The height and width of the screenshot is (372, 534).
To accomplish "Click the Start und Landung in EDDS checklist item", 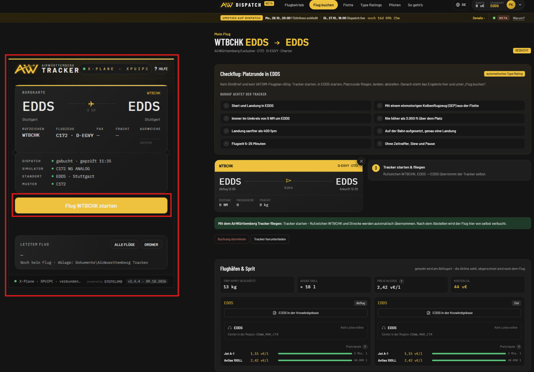I will 296,106.
